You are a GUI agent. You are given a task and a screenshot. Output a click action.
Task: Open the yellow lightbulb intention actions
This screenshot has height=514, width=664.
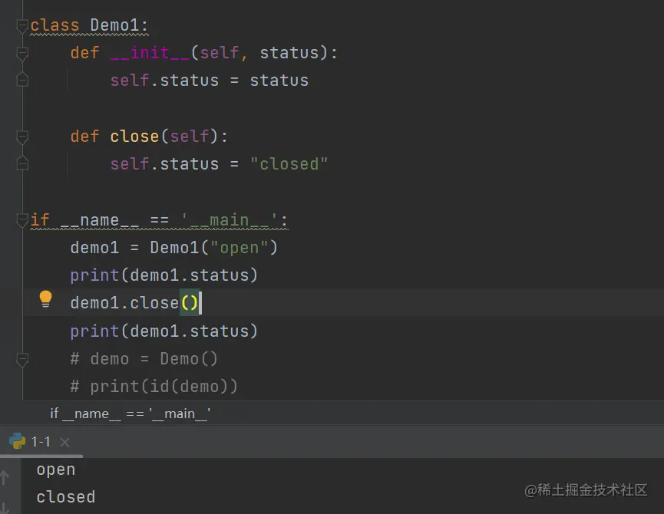(x=45, y=299)
